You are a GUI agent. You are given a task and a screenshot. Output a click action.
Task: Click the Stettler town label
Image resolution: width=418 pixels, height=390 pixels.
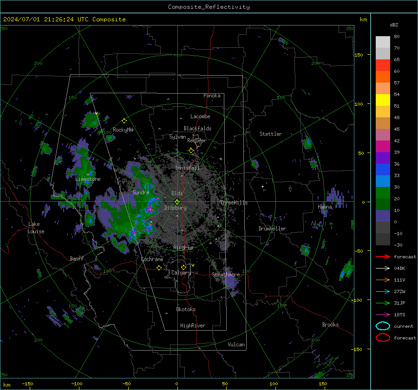point(271,134)
